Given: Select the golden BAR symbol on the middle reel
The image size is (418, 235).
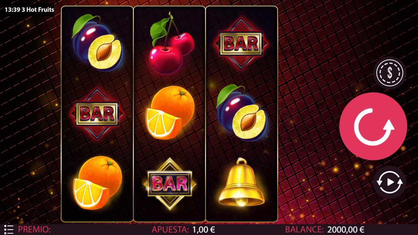Looking at the screenshot, I should pos(169,183).
